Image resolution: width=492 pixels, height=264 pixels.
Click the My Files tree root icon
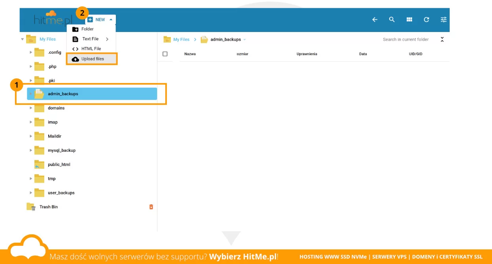[31, 39]
